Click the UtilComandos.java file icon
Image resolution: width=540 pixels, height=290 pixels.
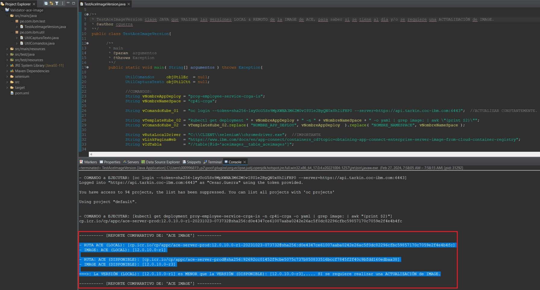(22, 43)
